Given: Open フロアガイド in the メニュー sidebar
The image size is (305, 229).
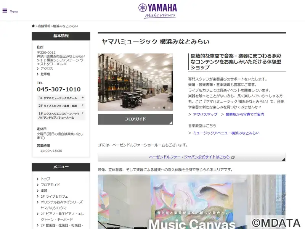Looking at the screenshot, I should pos(50,185).
